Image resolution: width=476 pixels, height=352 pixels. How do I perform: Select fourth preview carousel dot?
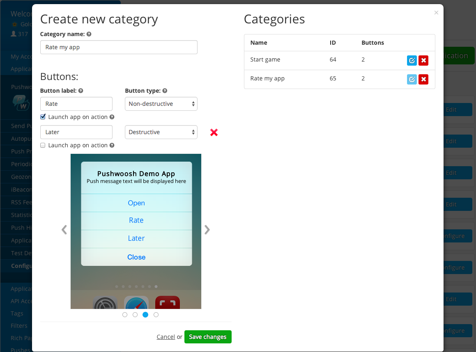click(x=156, y=315)
